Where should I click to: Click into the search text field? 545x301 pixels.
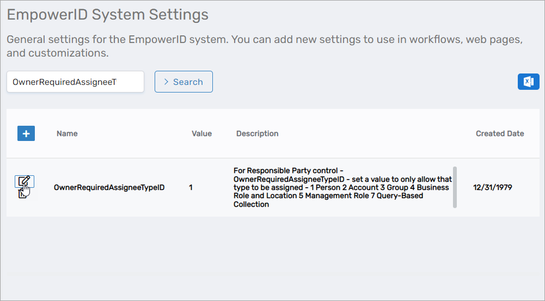pyautogui.click(x=75, y=82)
